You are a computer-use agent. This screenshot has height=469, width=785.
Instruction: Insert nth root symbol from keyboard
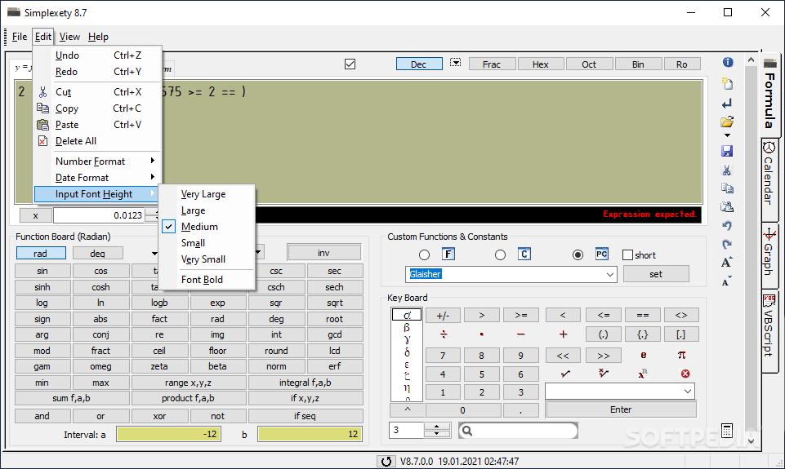[x=604, y=374]
